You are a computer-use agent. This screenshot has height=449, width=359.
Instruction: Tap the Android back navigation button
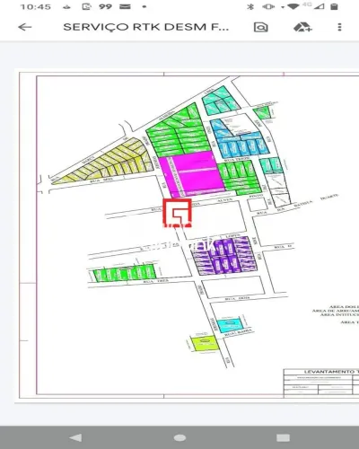tap(75, 437)
